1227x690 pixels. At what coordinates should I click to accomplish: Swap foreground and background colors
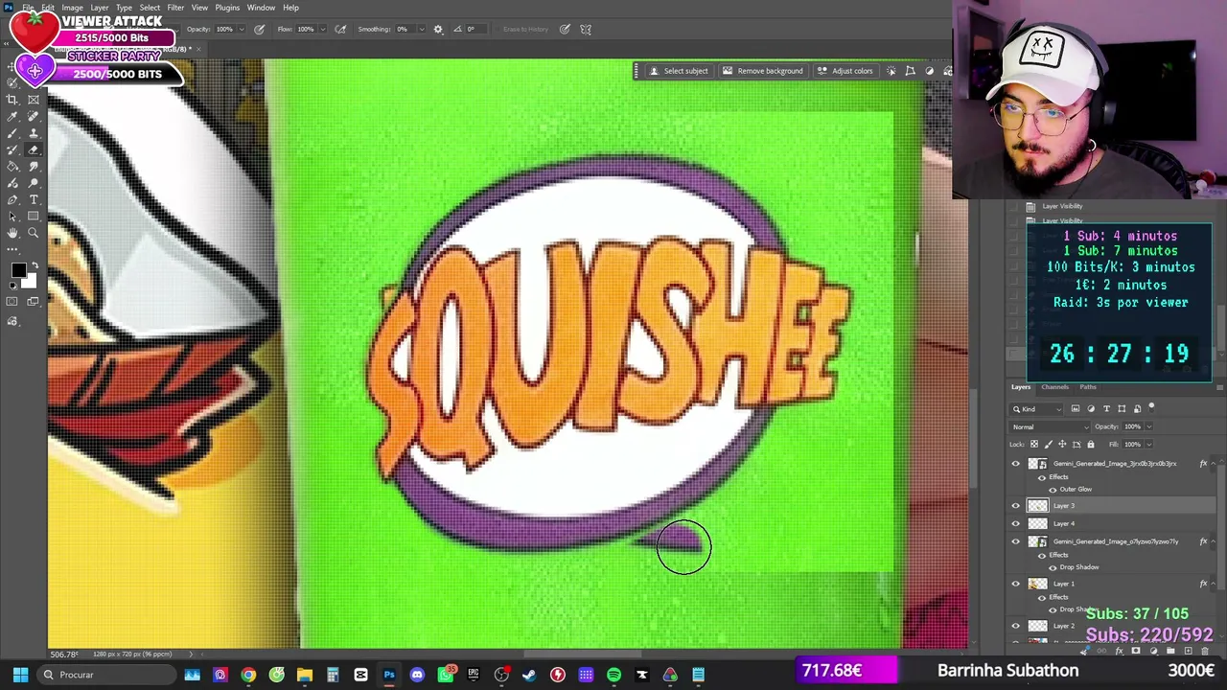pos(34,266)
